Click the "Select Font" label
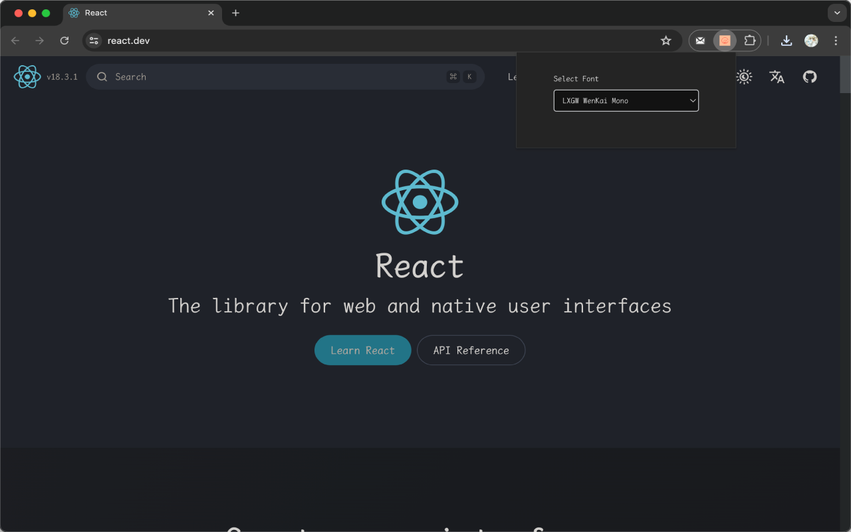 point(576,78)
